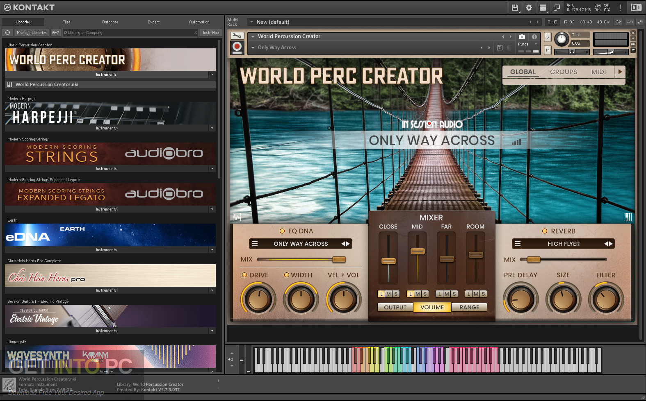Click the save snapshot icon
The width and height of the screenshot is (646, 401).
click(500, 48)
